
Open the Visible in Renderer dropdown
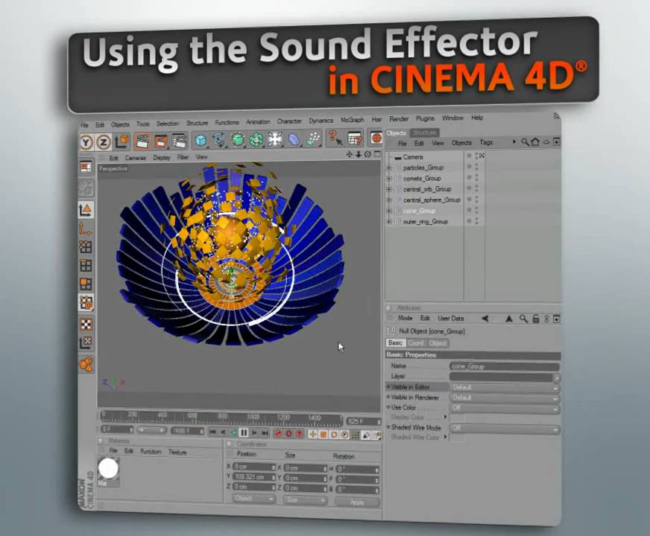point(505,398)
